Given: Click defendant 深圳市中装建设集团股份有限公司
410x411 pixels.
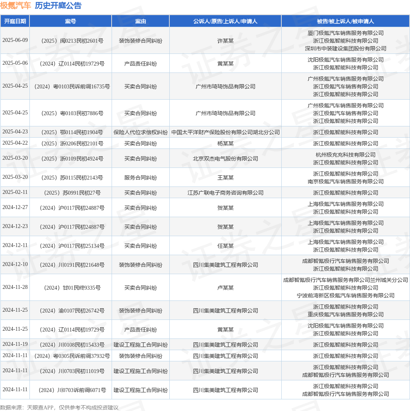Looking at the screenshot, I should [345, 48].
